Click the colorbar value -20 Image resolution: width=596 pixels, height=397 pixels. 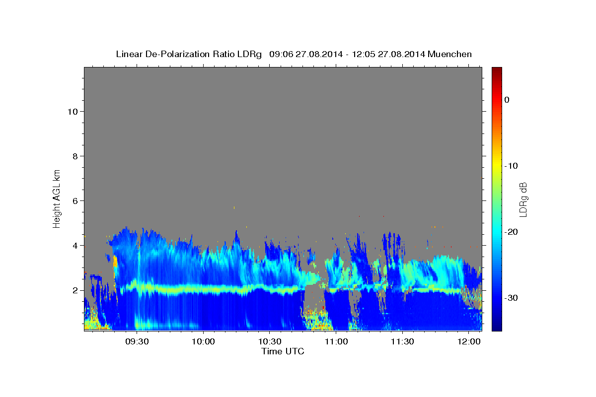pyautogui.click(x=512, y=232)
